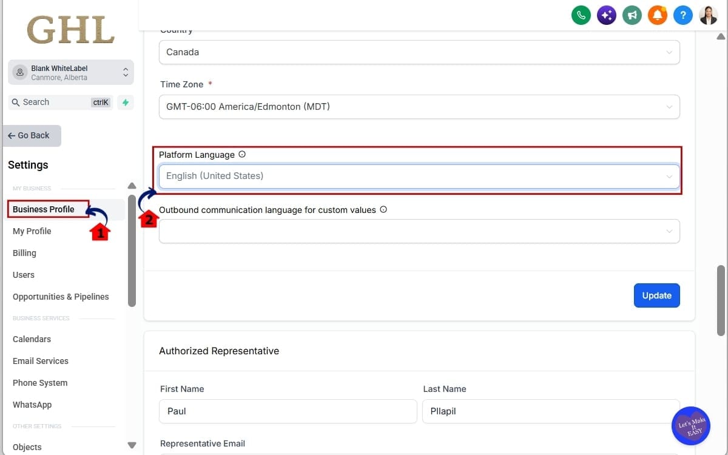This screenshot has width=728, height=455.
Task: Open the Let's Make It Easy chat bubble
Action: pyautogui.click(x=691, y=425)
